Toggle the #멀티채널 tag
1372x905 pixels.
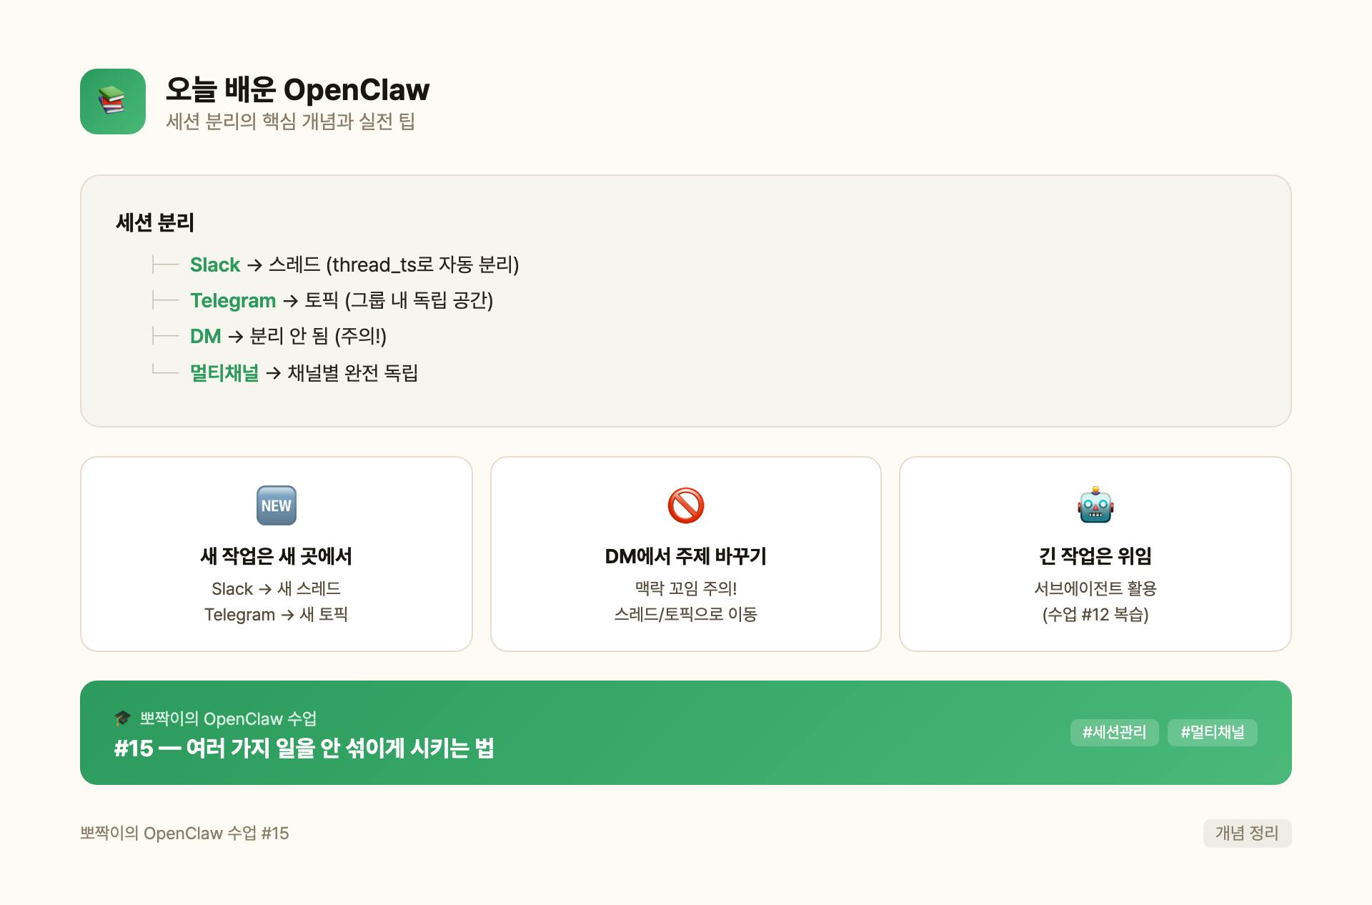pyautogui.click(x=1212, y=732)
